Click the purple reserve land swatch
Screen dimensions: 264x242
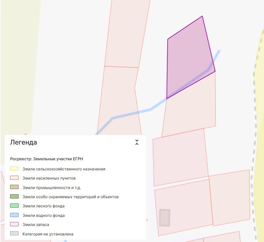tap(14, 224)
